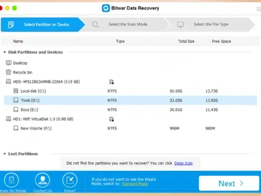Click the Local disk (C:\) drive icon

[x=16, y=91]
